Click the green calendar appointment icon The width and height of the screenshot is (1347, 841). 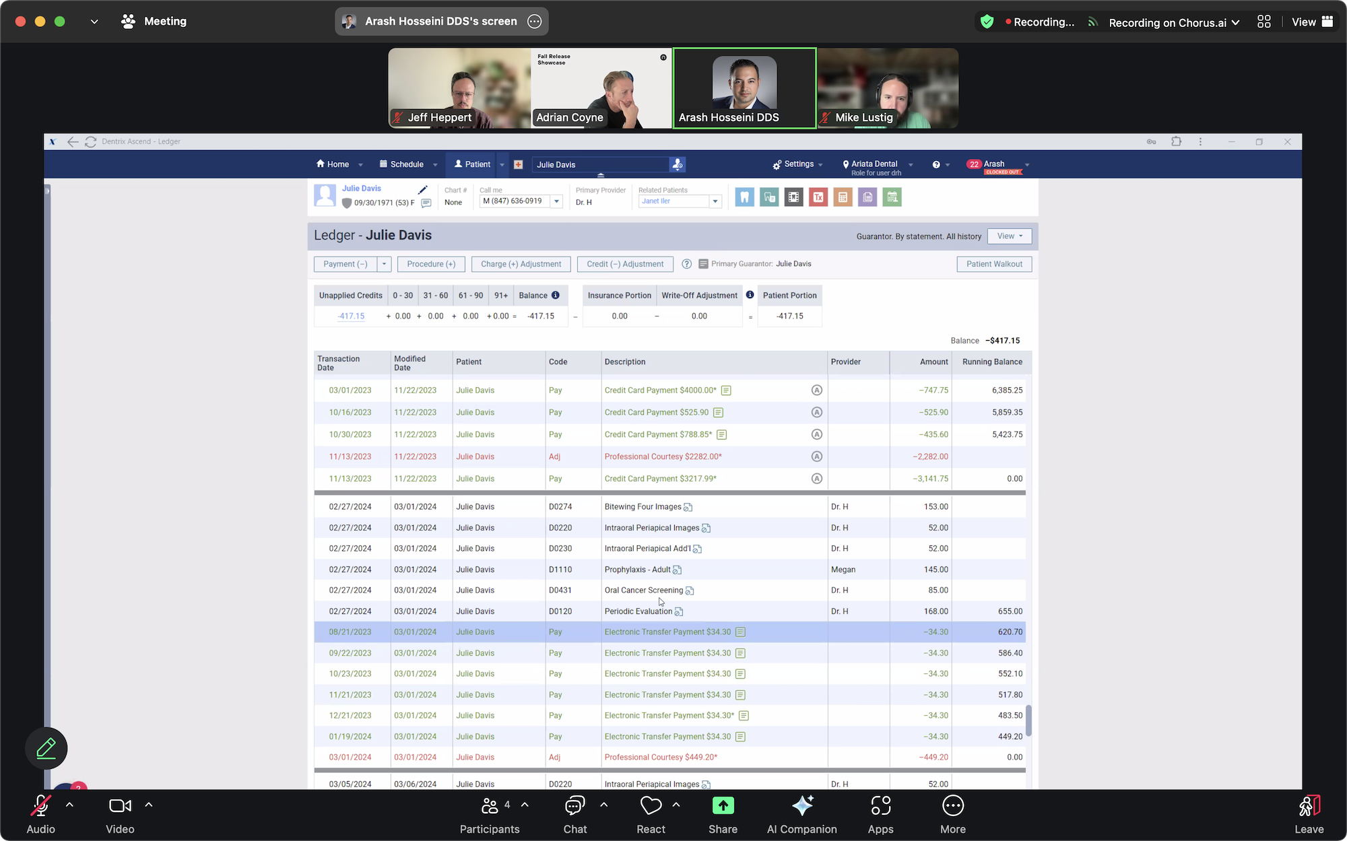[892, 197]
